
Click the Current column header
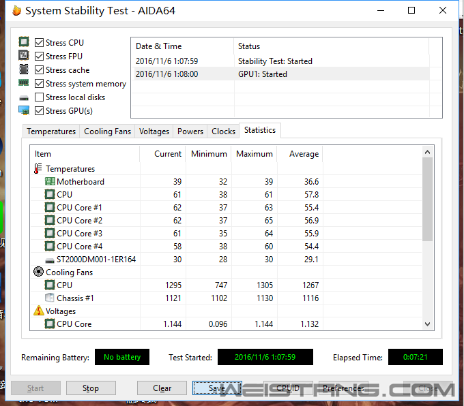(x=163, y=154)
